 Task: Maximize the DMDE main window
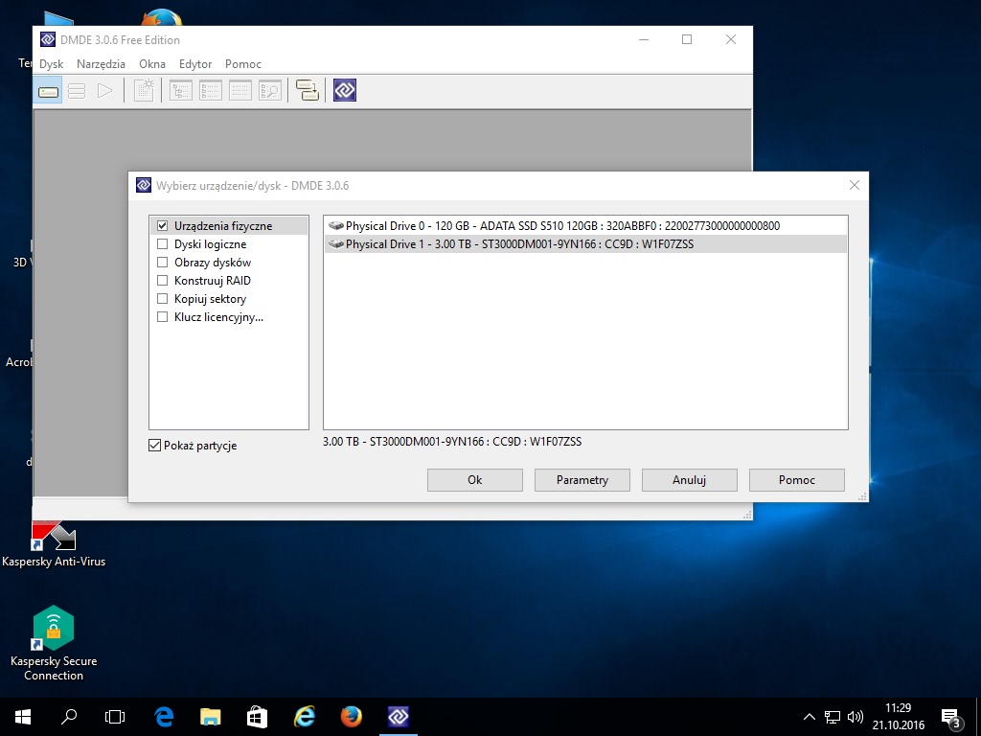click(x=687, y=39)
